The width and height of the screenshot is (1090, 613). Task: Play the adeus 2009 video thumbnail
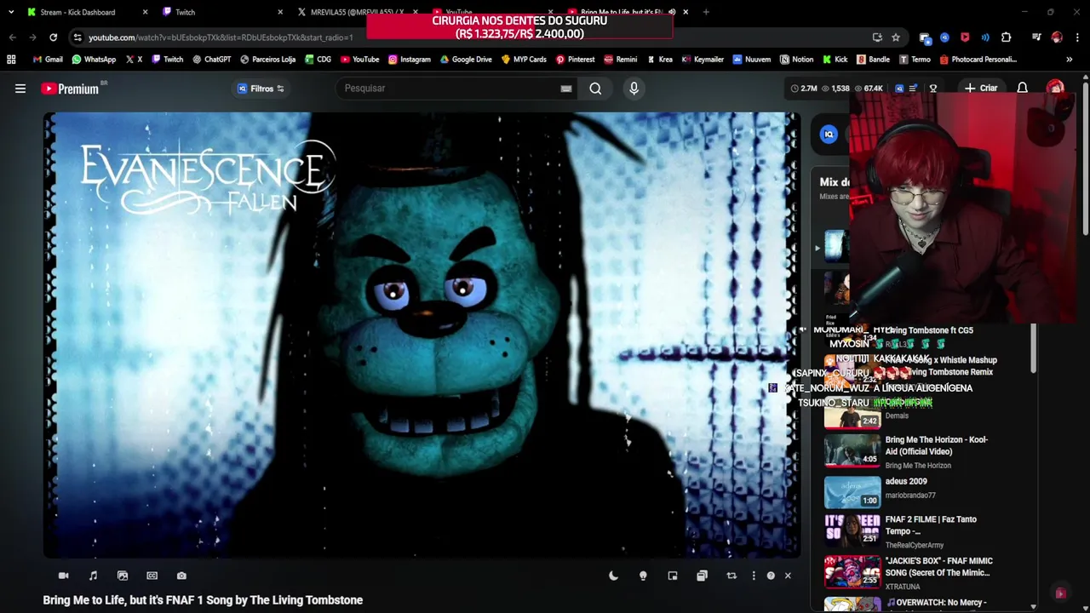click(x=852, y=492)
